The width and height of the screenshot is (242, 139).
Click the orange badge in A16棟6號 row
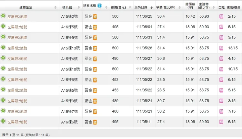pos(95,122)
